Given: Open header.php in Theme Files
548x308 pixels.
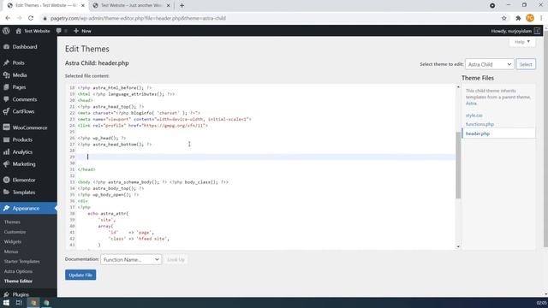Looking at the screenshot, I should pyautogui.click(x=478, y=133).
